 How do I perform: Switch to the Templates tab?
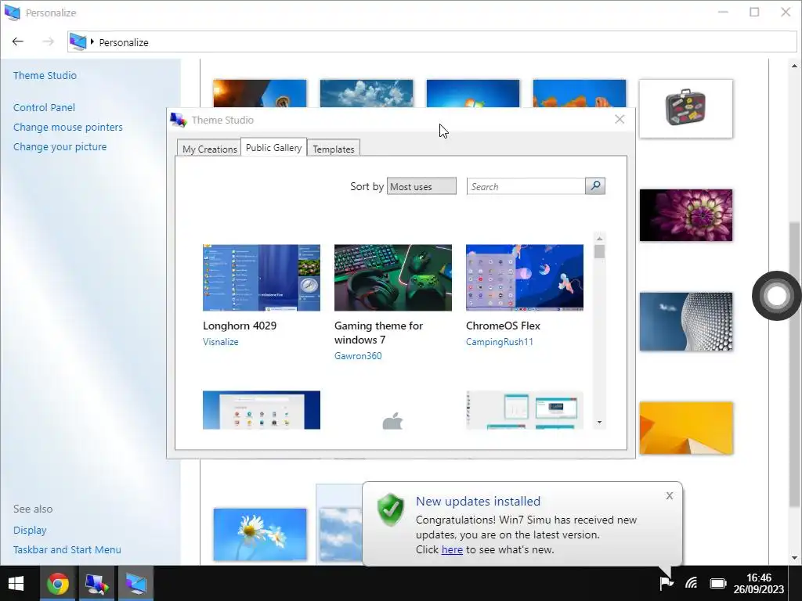pyautogui.click(x=334, y=149)
